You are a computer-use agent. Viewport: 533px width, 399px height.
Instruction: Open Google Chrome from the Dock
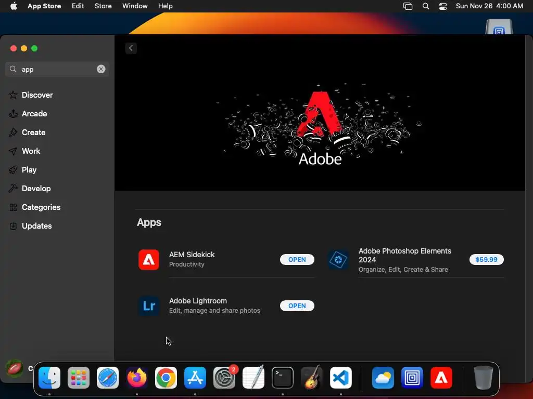[166, 378]
